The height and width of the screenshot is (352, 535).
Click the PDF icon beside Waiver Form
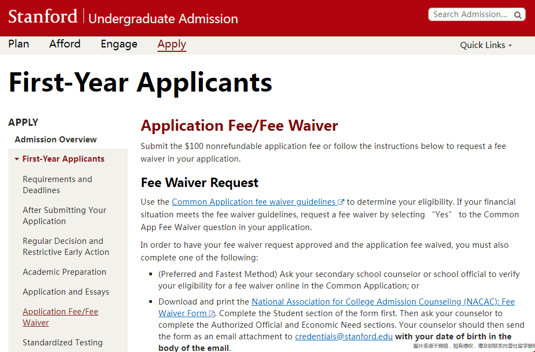(x=212, y=313)
